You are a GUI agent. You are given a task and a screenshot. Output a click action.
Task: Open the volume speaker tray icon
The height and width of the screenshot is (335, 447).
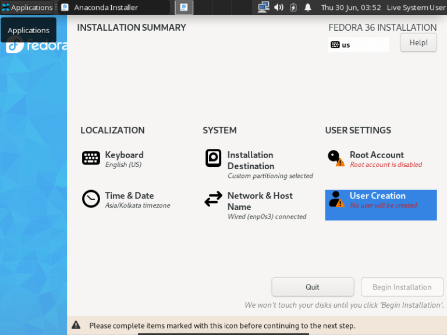279,7
